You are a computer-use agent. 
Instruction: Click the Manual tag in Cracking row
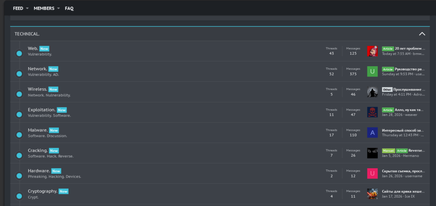388,151
